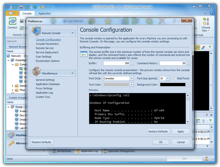Click Apply in Console Configuration
The height and width of the screenshot is (167, 220).
(181, 131)
